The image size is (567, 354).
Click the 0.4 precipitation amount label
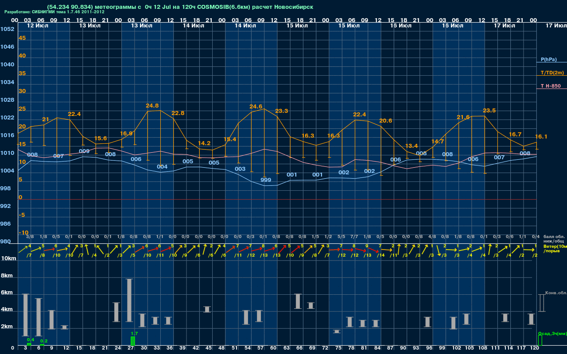click(31, 339)
